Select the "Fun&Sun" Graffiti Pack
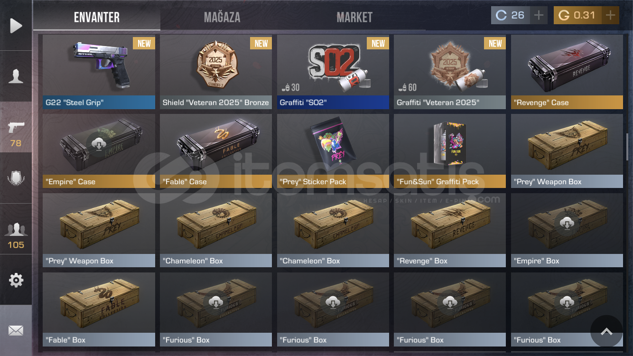 tap(450, 151)
